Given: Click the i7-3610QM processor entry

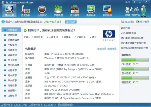Looking at the screenshot, I should (x=69, y=65).
